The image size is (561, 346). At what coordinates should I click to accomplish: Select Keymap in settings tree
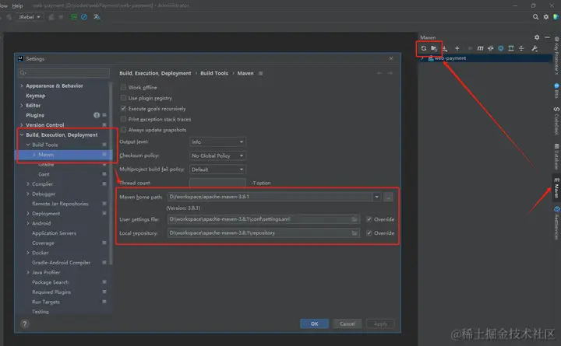pos(35,96)
